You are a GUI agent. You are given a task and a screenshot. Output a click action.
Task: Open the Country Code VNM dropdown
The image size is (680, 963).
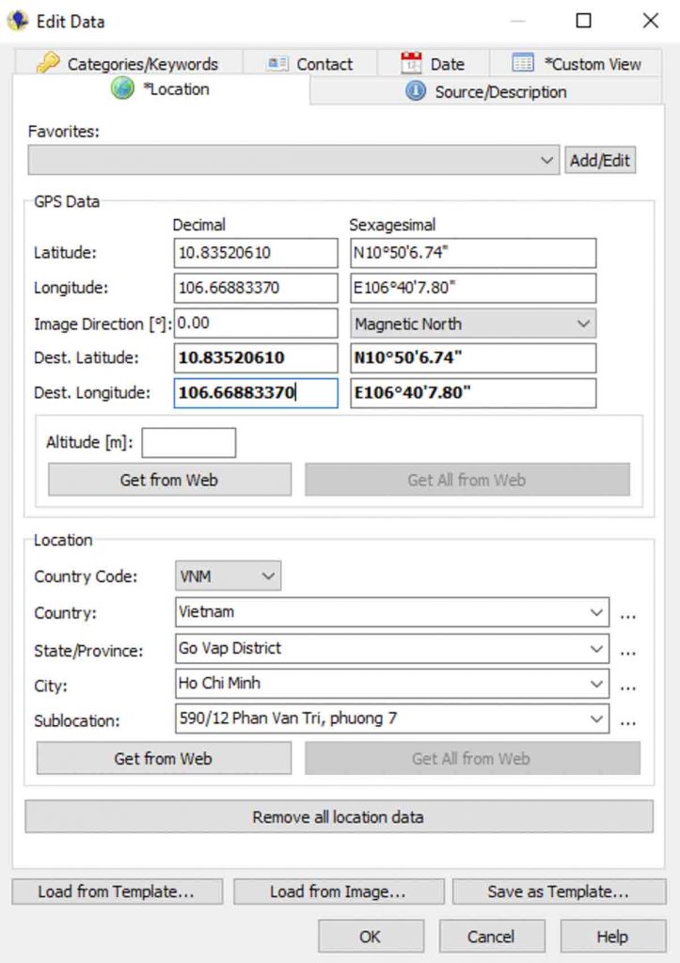coord(228,576)
